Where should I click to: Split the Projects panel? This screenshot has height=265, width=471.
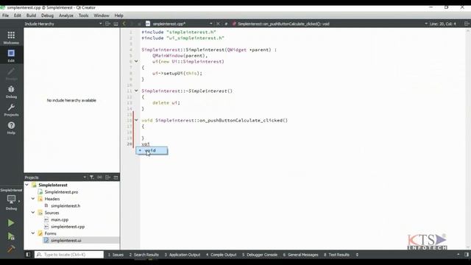point(108,177)
